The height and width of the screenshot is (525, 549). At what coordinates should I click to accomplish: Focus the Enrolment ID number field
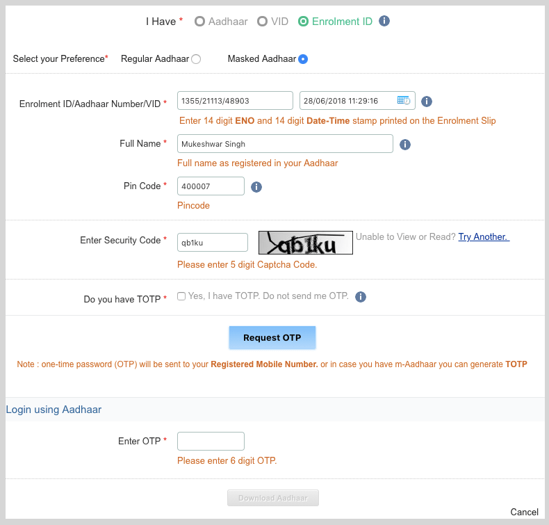(235, 101)
